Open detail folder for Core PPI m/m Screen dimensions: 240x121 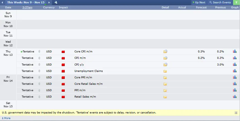point(165,78)
